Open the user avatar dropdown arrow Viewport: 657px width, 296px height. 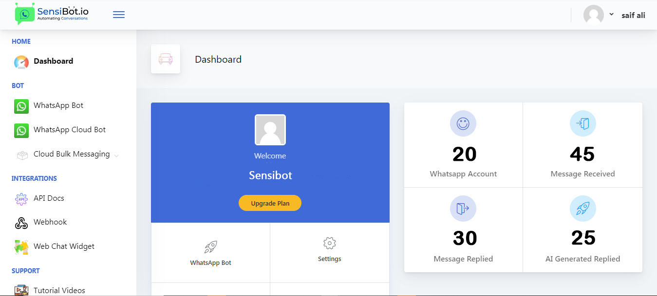click(611, 15)
